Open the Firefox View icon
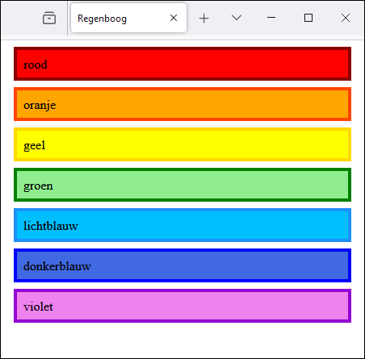This screenshot has height=359, width=365. (x=49, y=18)
